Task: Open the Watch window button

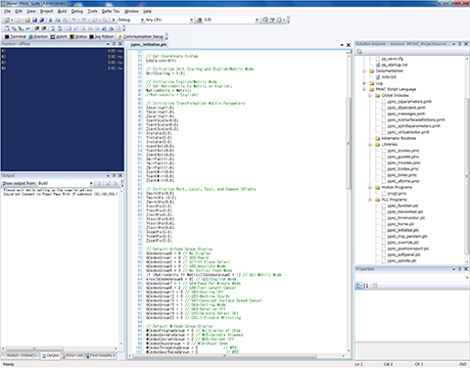Action: tap(59, 36)
